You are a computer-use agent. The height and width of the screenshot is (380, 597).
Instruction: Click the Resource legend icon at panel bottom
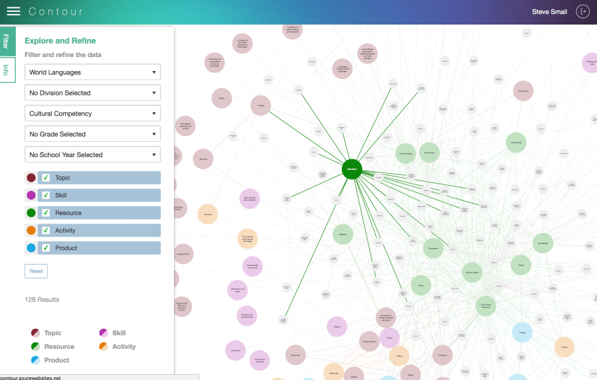(35, 347)
